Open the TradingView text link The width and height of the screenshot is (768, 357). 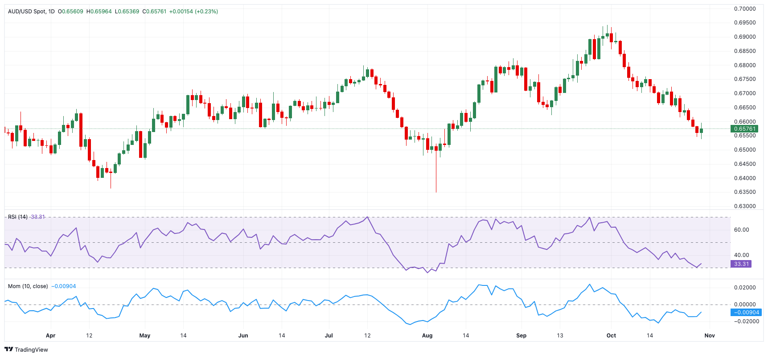click(31, 350)
